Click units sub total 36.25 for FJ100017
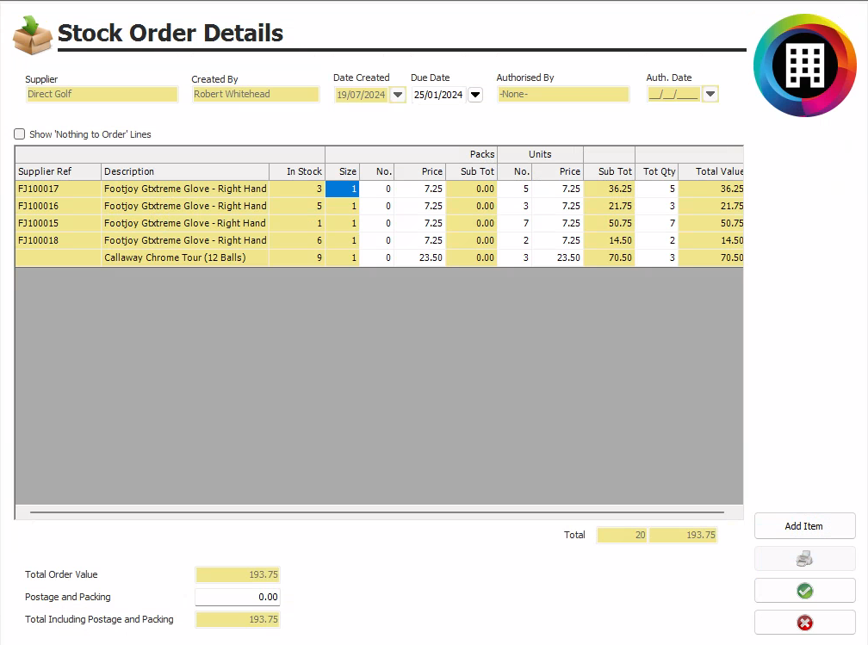 click(x=610, y=189)
